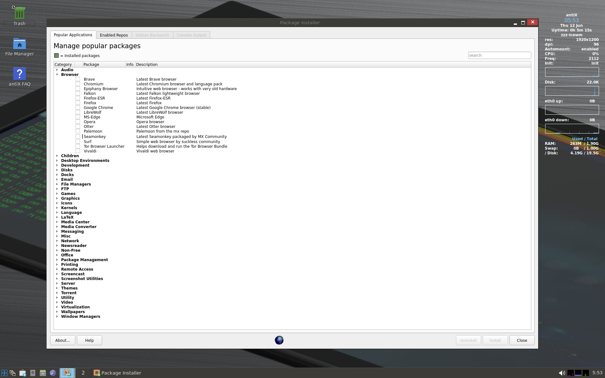605x378 pixels.
Task: Click the green installed packages legend square
Action: (x=56, y=55)
